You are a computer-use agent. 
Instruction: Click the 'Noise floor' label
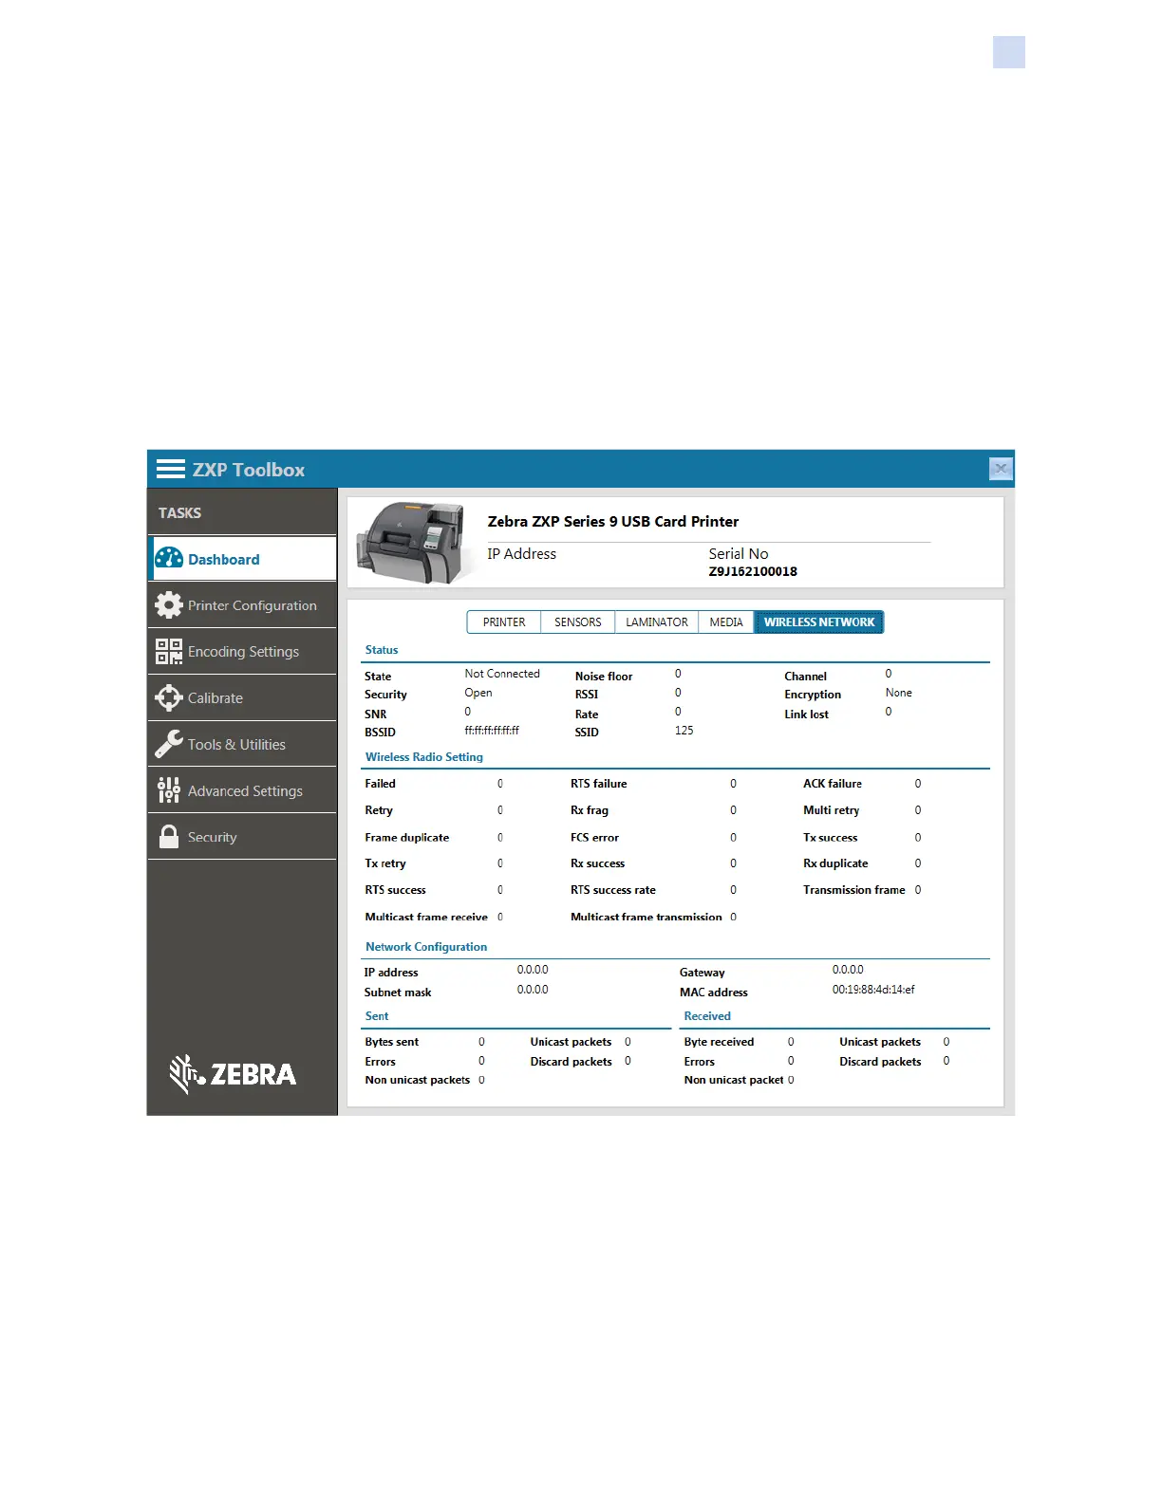pyautogui.click(x=604, y=677)
